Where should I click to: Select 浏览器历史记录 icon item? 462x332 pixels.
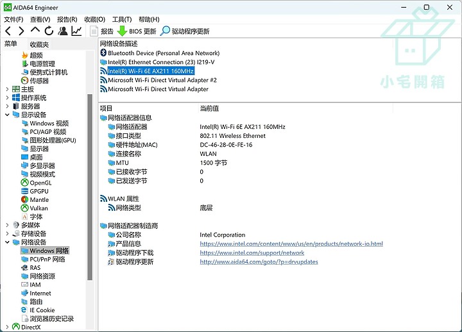point(47,319)
